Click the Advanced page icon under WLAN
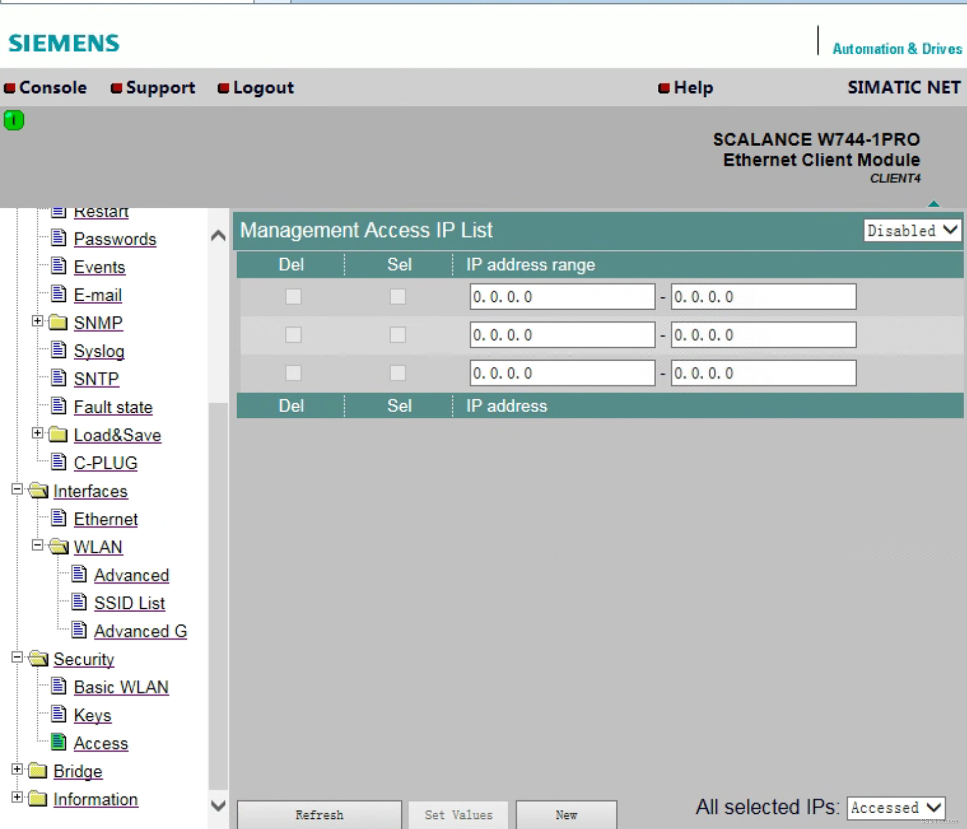Image resolution: width=967 pixels, height=829 pixels. pyautogui.click(x=79, y=574)
